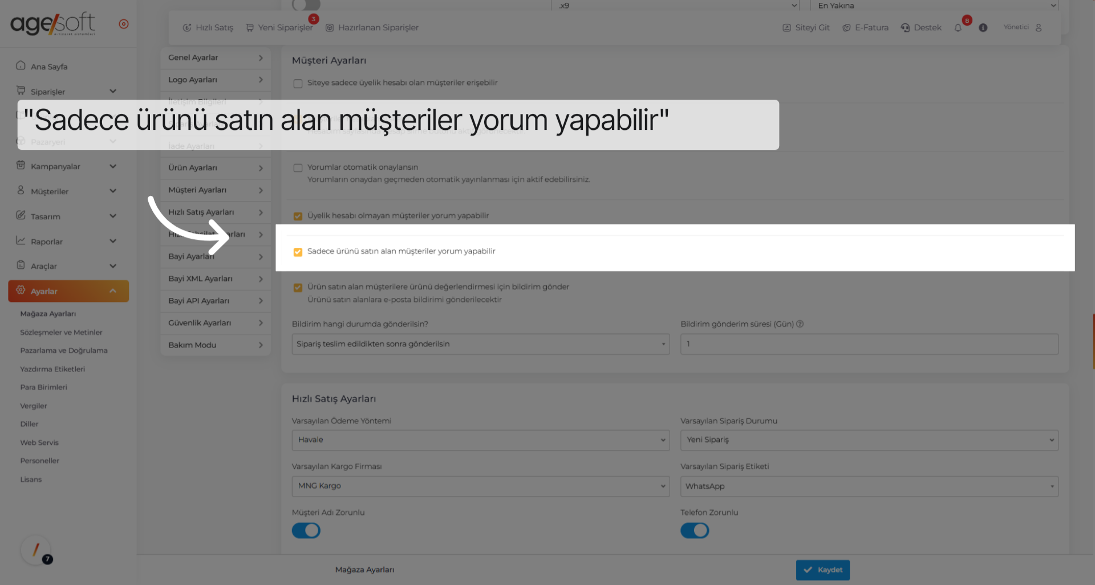Click Ayarlar gear icon

(21, 290)
